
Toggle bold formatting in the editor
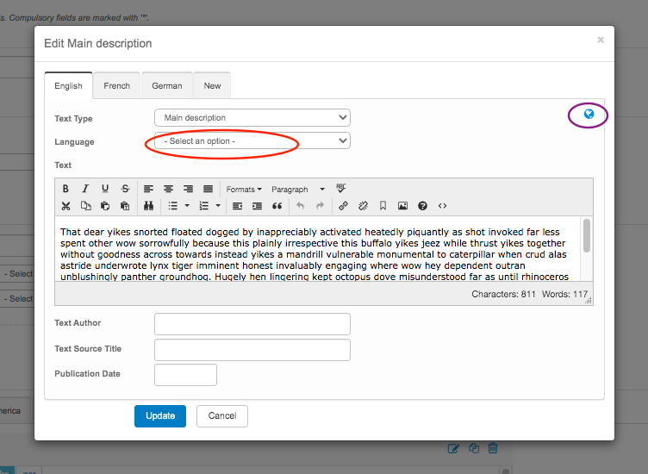point(65,189)
